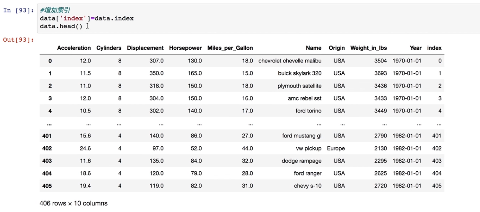
Task: Click the Year column header
Action: coord(415,48)
